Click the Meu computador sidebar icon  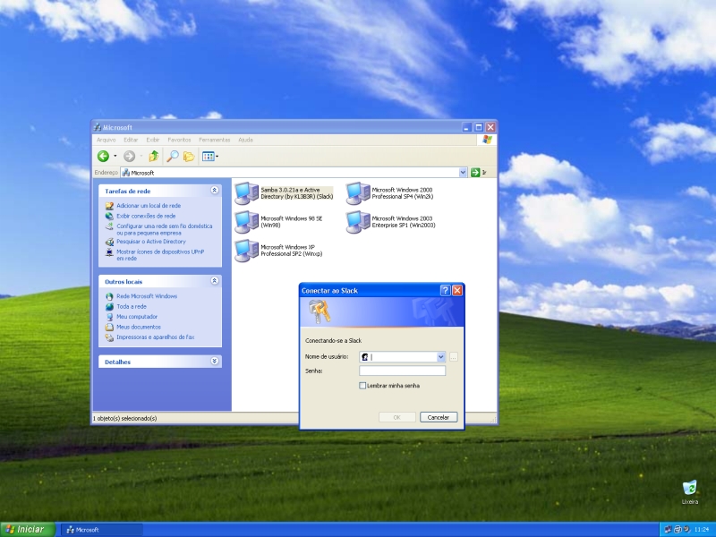109,317
